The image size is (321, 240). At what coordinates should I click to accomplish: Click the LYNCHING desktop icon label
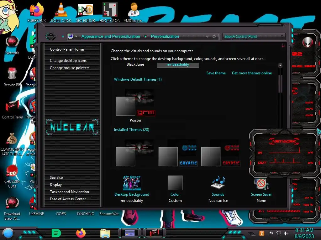pos(85,214)
